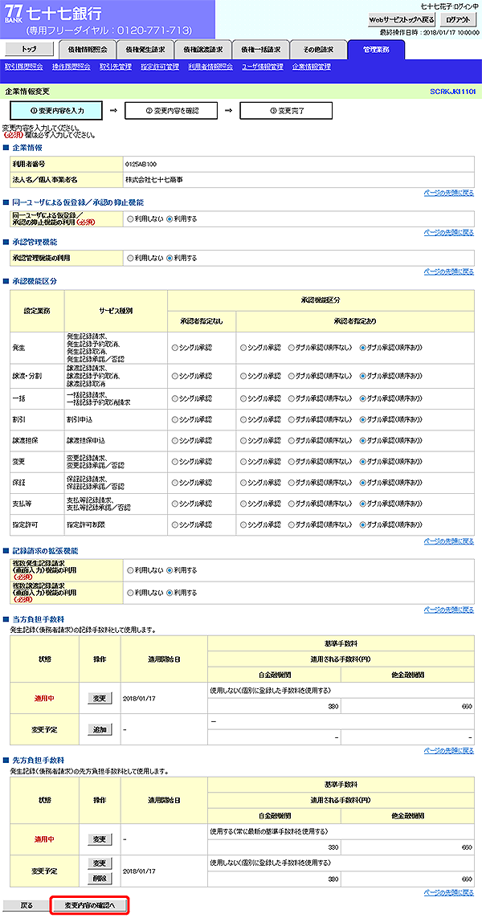Image resolution: width=482 pixels, height=918 pixels.
Task: Choose ダブル承認(順序あり) in 指定許可 row
Action: pos(363,525)
